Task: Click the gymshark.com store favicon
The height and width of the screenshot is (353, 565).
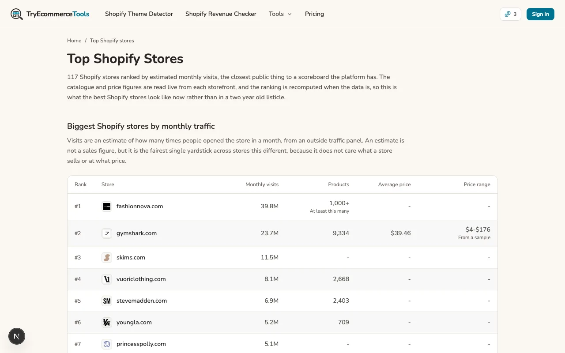Action: click(x=107, y=233)
